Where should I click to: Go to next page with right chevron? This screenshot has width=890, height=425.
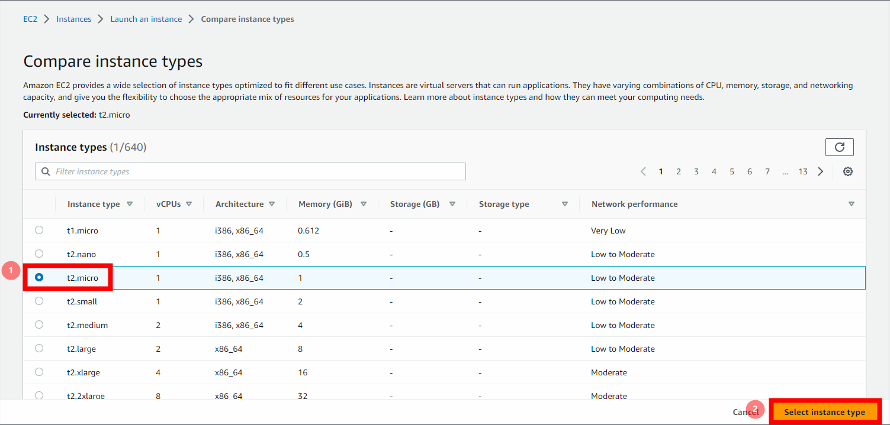click(820, 171)
